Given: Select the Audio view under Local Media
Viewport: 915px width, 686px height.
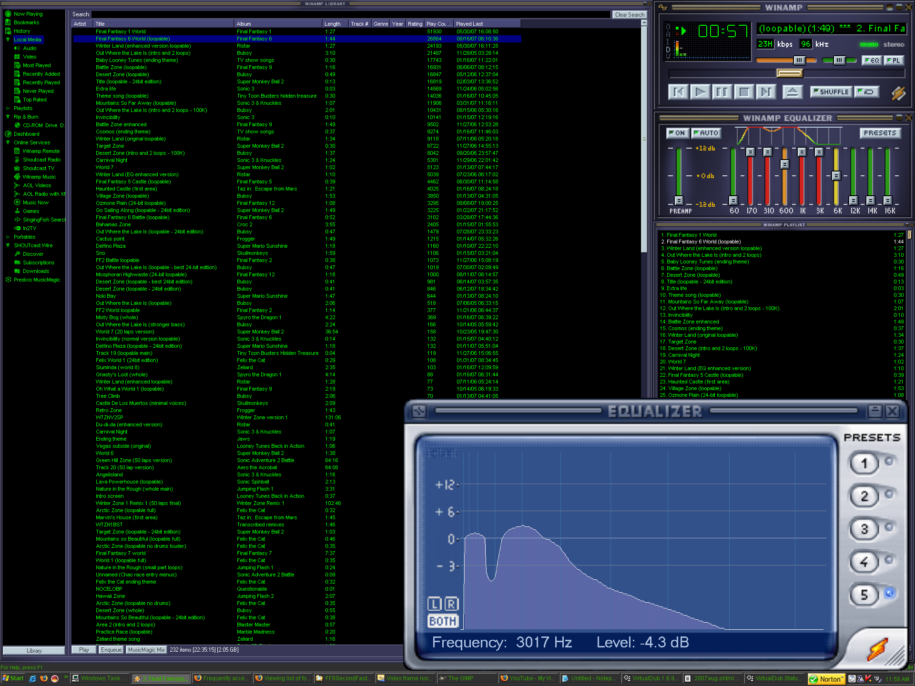Looking at the screenshot, I should coord(30,48).
